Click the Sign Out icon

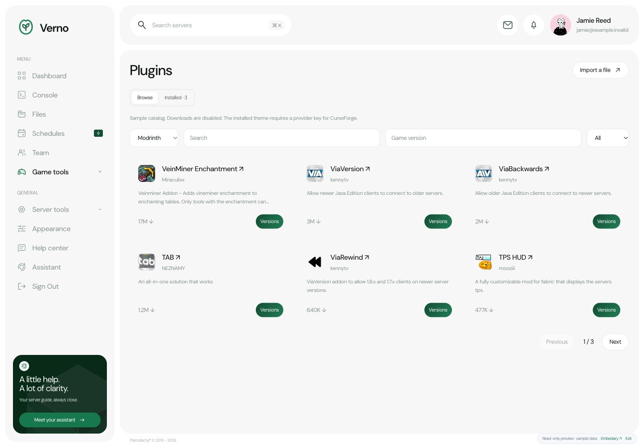21,286
